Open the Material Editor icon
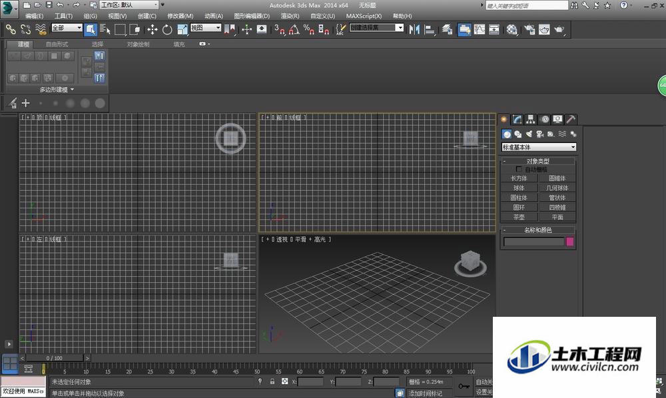The width and height of the screenshot is (666, 398). tap(511, 29)
